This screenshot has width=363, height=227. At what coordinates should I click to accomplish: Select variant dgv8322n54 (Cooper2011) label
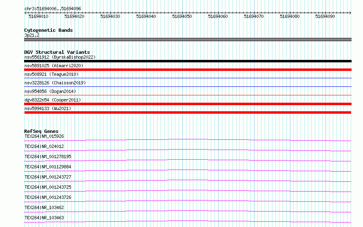click(53, 100)
